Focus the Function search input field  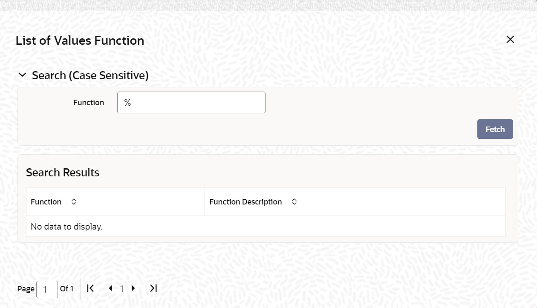pyautogui.click(x=191, y=103)
